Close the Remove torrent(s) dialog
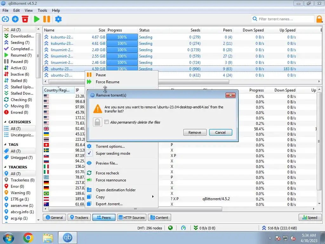 click(x=230, y=95)
